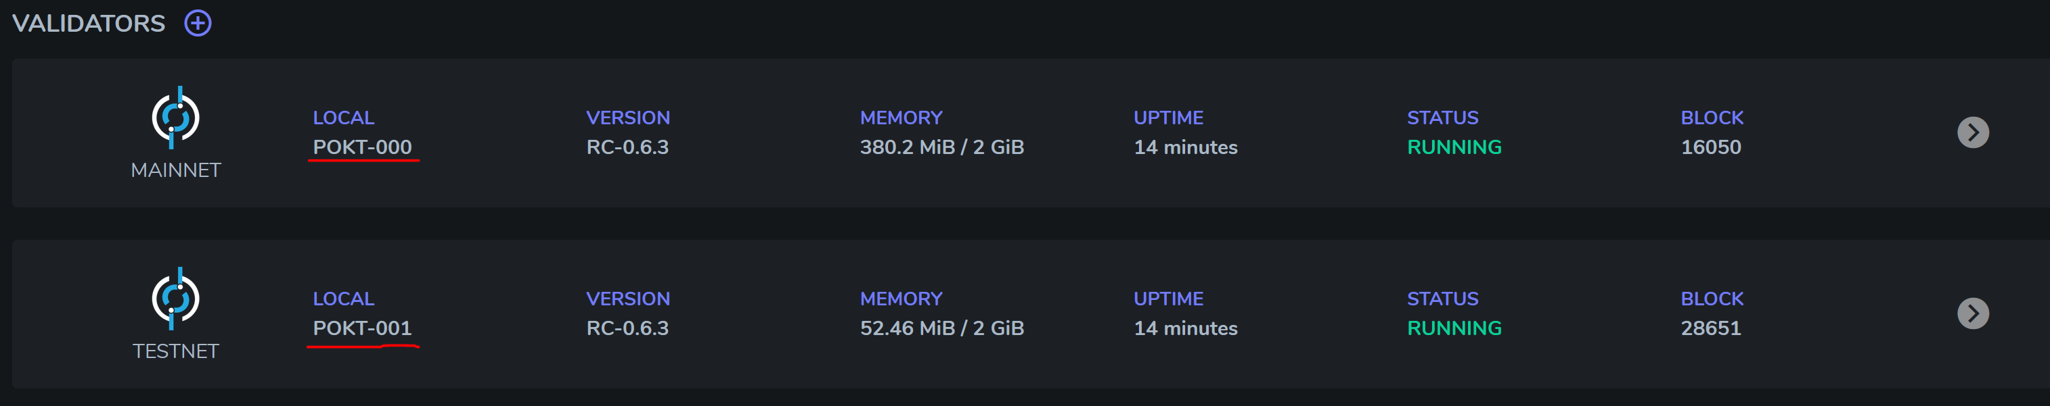Click the Pocket logo above TESTNET
2050x406 pixels.
[x=176, y=299]
